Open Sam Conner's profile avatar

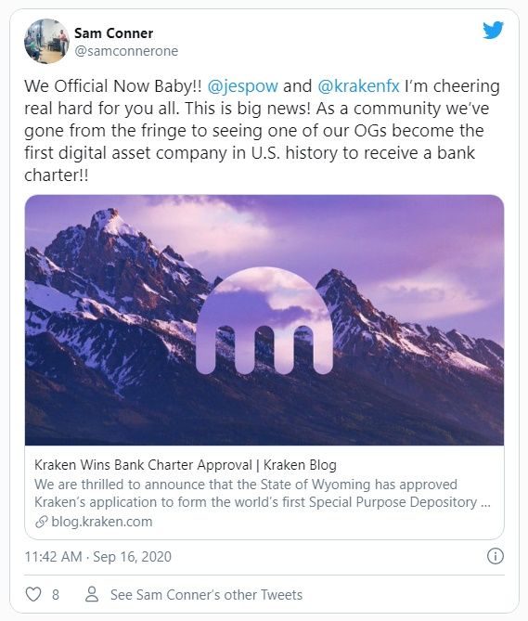[46, 41]
